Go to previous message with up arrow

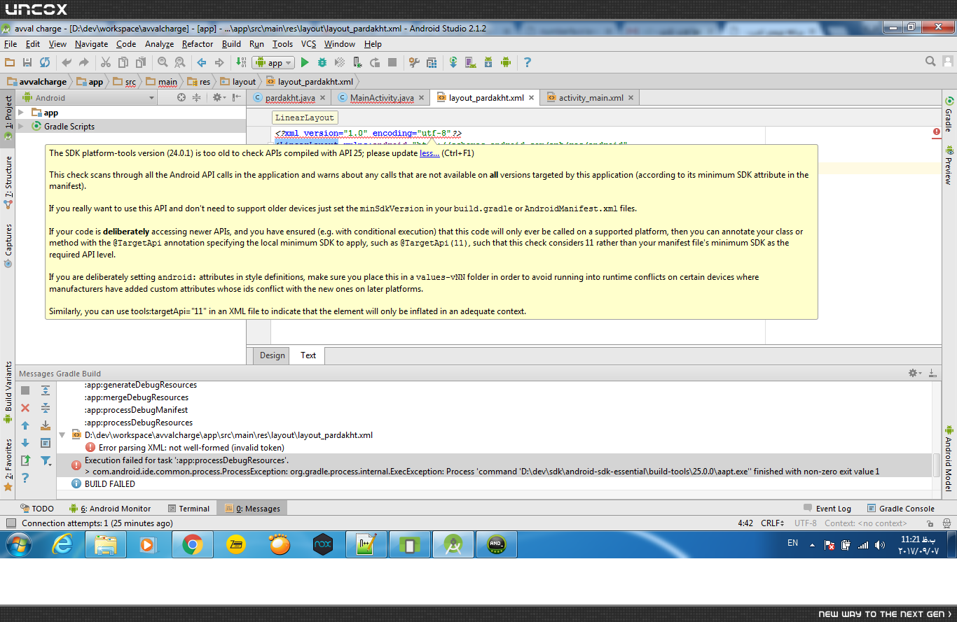(x=25, y=425)
